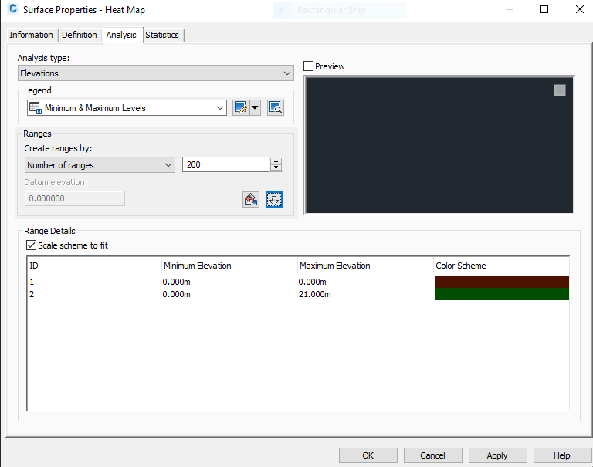Click the range count field showing 200
This screenshot has height=467, width=593.
226,164
